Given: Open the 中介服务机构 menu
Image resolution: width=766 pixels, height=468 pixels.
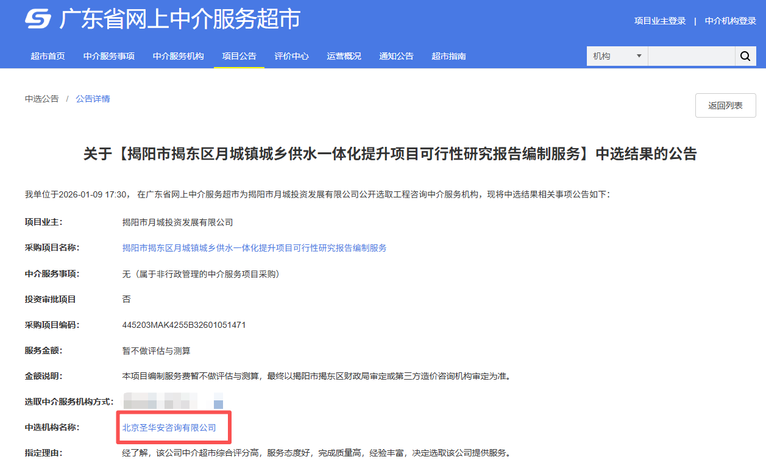Looking at the screenshot, I should [178, 55].
